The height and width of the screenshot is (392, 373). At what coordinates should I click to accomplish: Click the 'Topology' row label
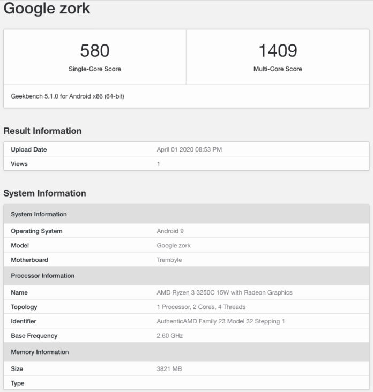pyautogui.click(x=24, y=307)
